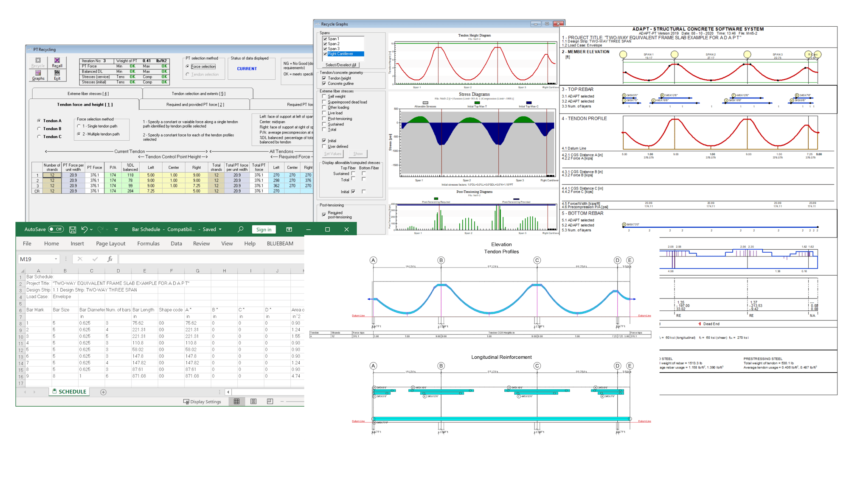Open the Name Box dropdown arrow

point(56,259)
